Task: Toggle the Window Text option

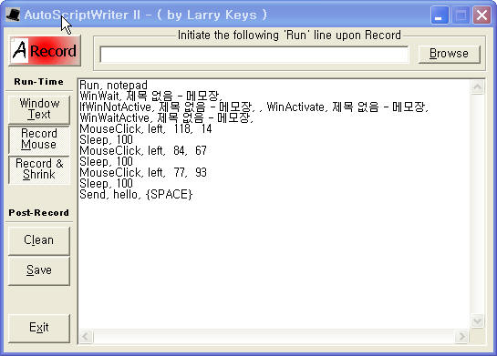Action: pyautogui.click(x=39, y=109)
